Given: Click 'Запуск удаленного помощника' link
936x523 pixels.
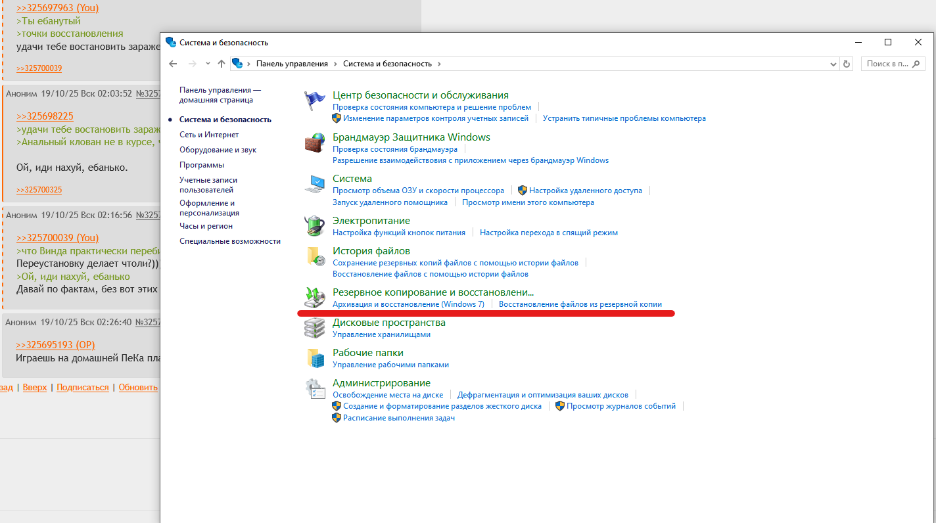Looking at the screenshot, I should click(390, 202).
